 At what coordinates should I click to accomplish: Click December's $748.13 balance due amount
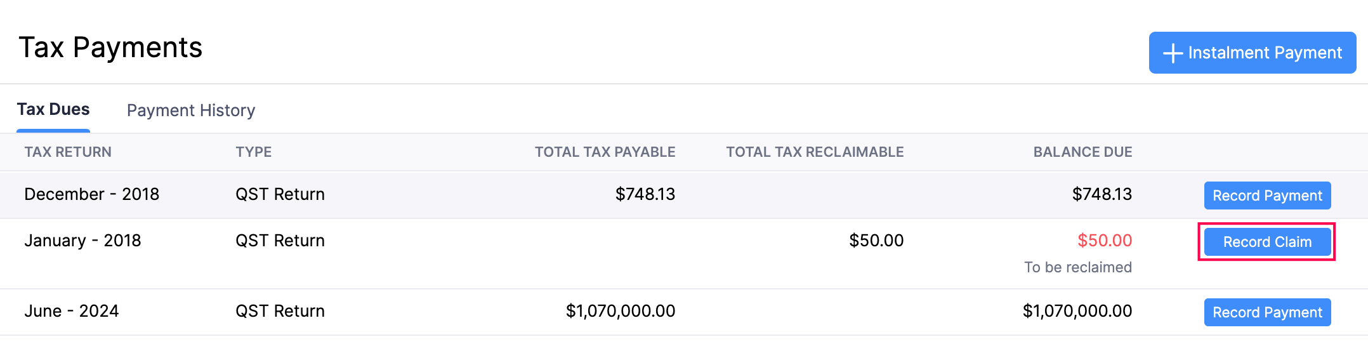tap(1102, 194)
